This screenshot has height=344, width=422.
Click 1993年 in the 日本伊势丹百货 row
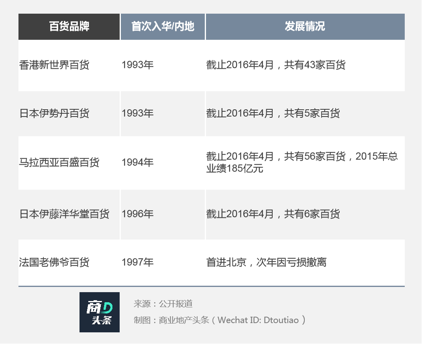138,113
